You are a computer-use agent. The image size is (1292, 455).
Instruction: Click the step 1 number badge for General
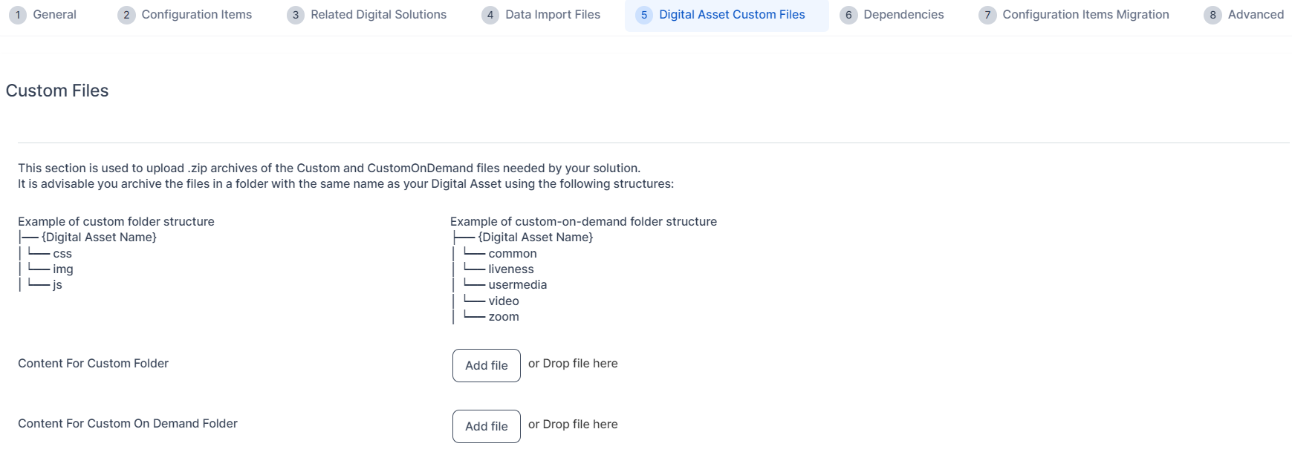coord(19,15)
